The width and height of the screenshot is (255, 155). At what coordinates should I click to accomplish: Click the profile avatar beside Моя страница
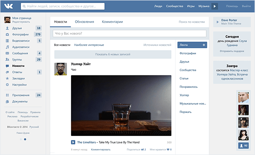coord(7,20)
